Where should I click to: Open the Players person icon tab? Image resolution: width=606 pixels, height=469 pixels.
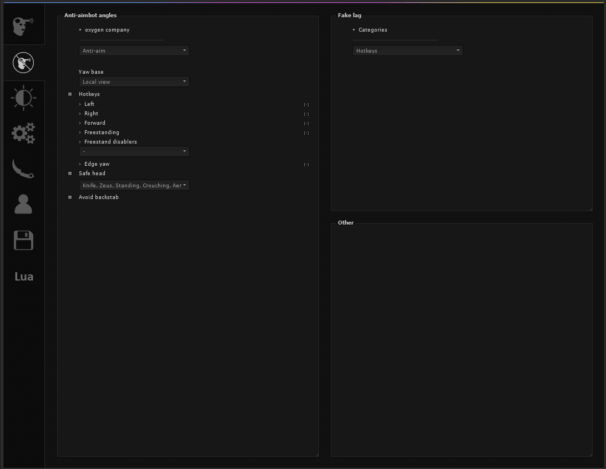click(23, 204)
